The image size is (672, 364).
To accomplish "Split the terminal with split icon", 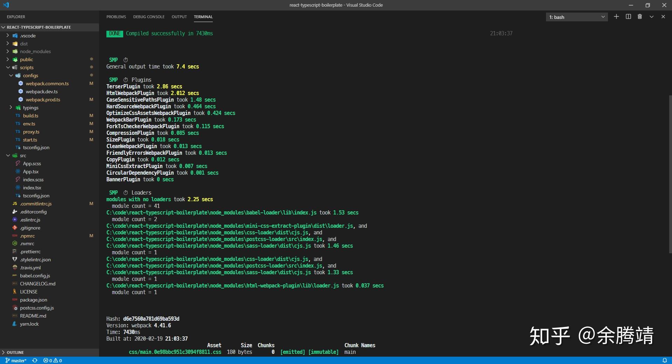I will tap(628, 17).
